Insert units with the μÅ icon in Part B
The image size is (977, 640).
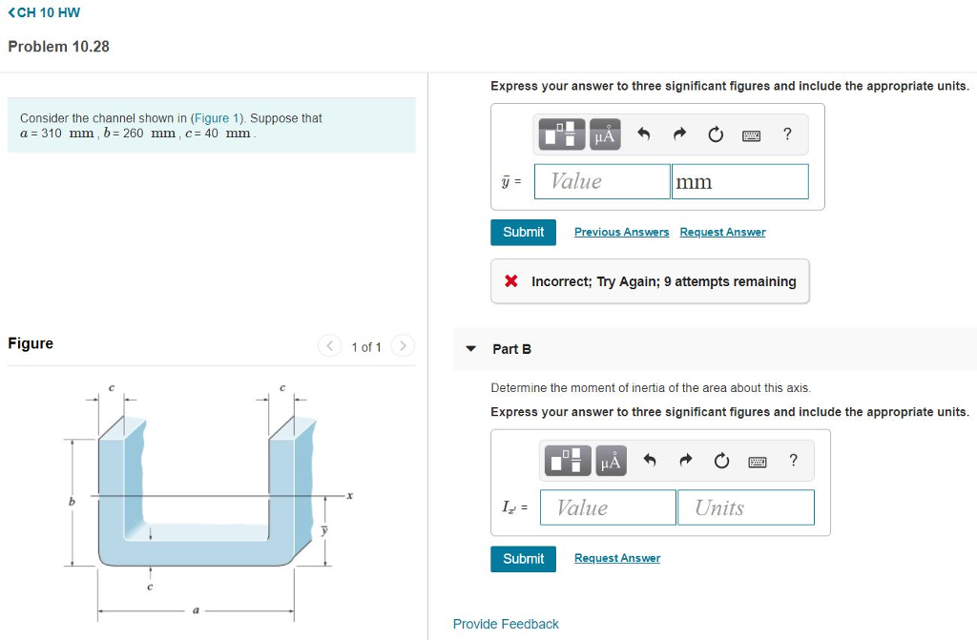click(611, 461)
